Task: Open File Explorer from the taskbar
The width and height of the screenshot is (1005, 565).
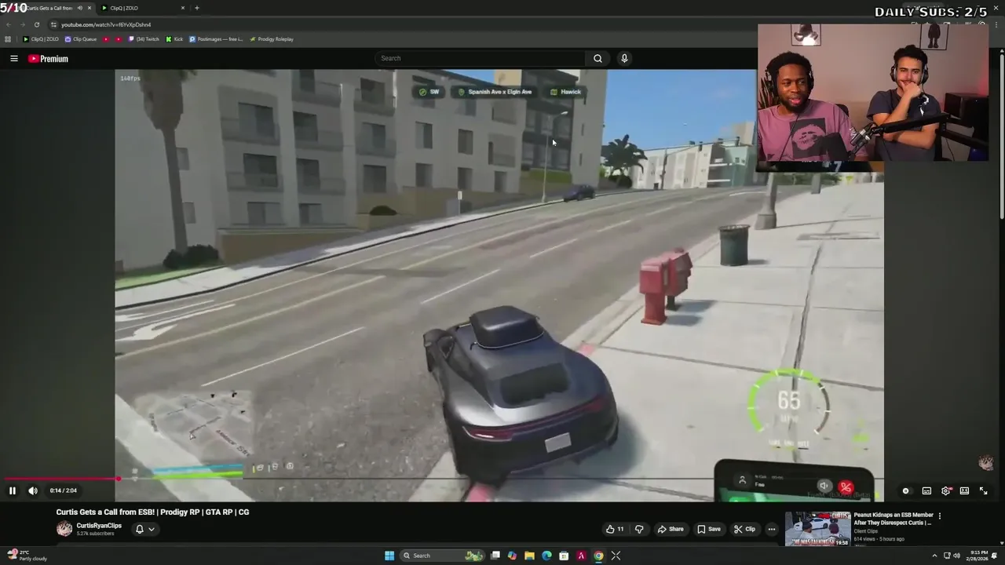Action: point(529,556)
